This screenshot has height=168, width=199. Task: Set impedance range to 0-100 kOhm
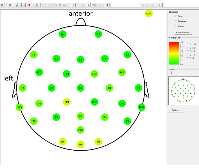188,44
